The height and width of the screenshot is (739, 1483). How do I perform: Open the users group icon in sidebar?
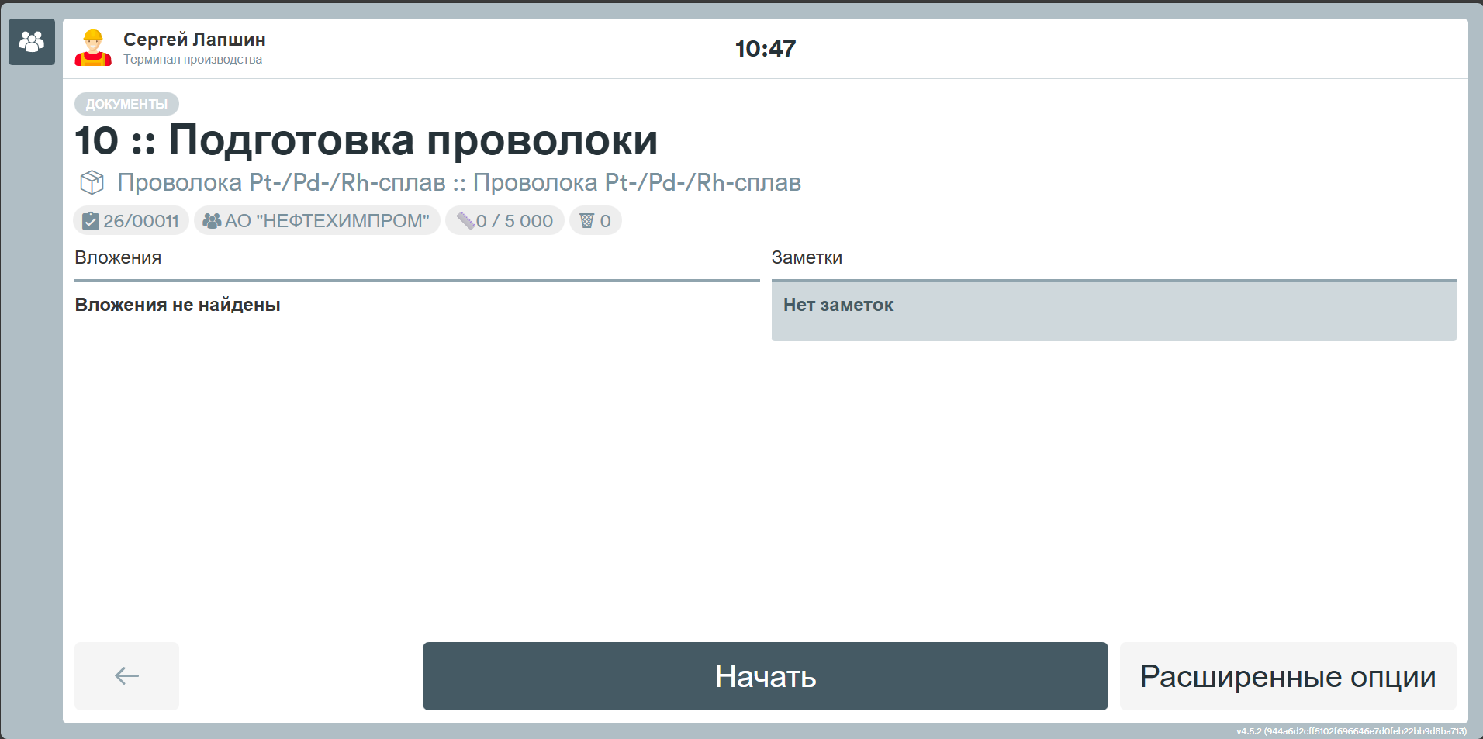coord(32,42)
